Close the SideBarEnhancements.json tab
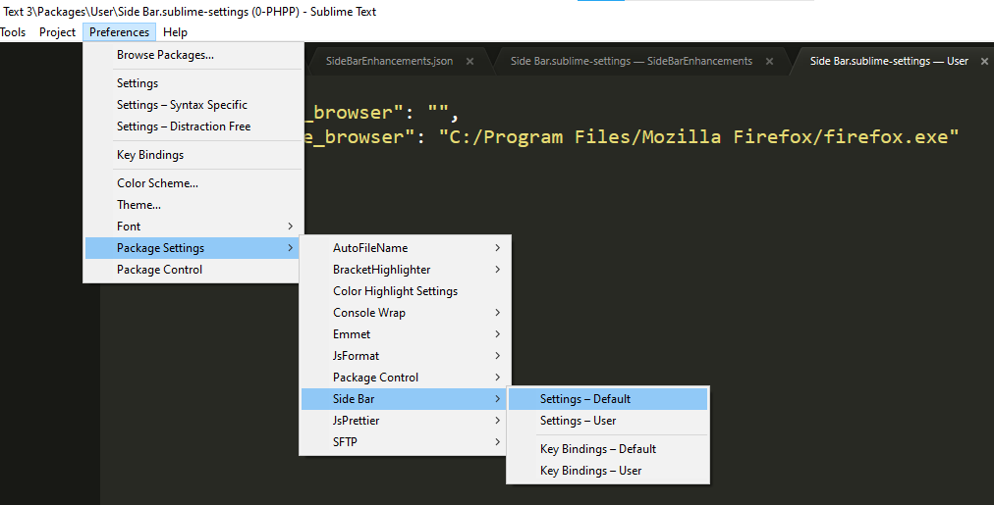Image resolution: width=994 pixels, height=505 pixels. point(469,62)
